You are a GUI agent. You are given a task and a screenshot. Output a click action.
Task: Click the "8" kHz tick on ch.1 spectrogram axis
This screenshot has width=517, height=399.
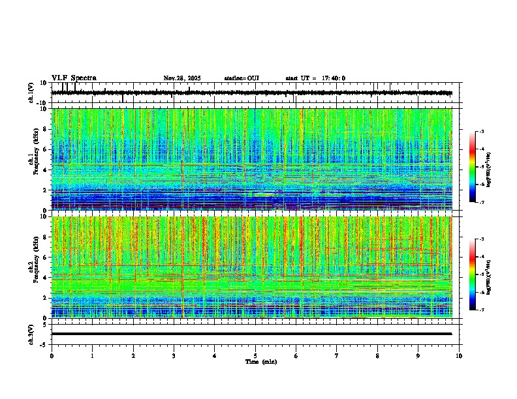click(x=46, y=129)
